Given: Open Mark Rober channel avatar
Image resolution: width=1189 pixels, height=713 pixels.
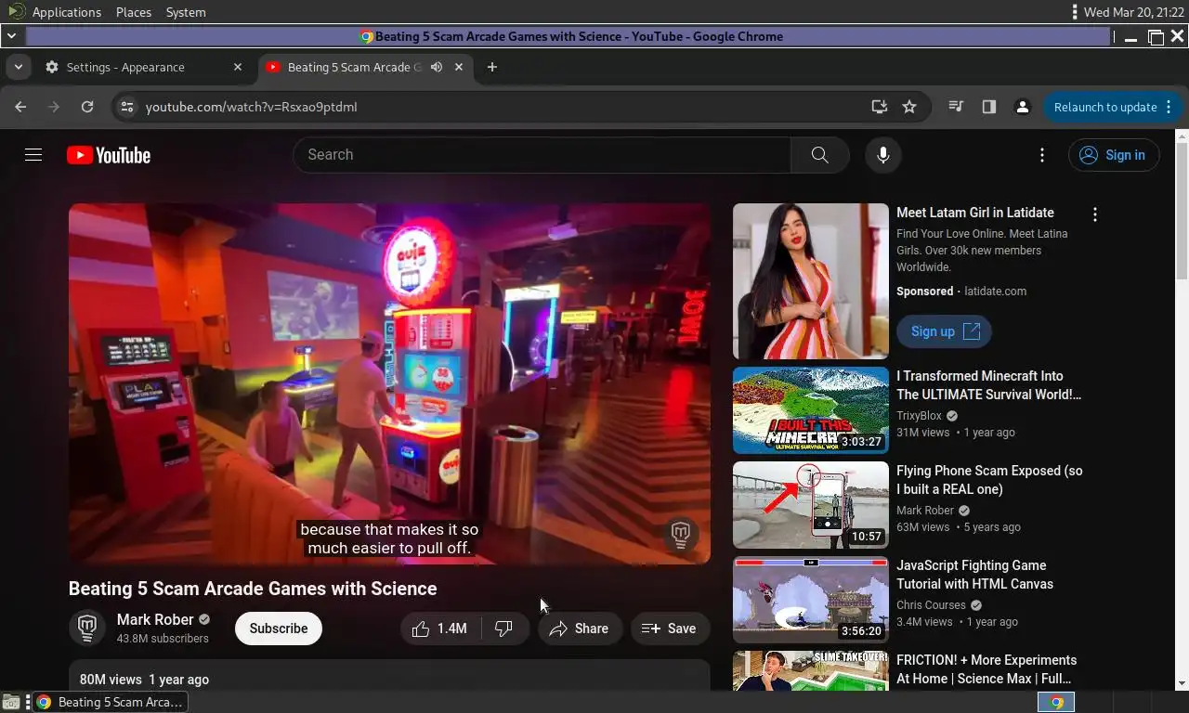Looking at the screenshot, I should (x=87, y=629).
